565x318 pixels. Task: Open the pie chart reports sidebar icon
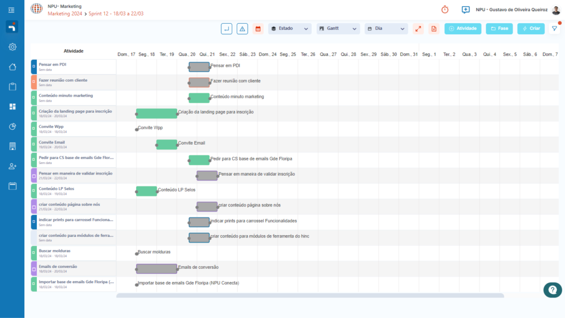[x=12, y=126]
